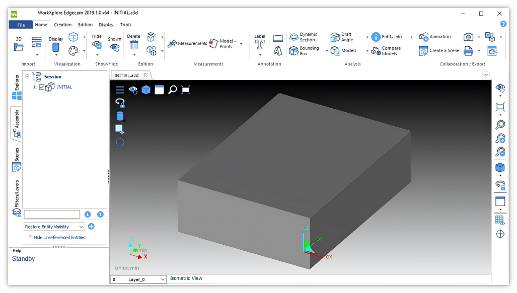The width and height of the screenshot is (517, 293).
Task: Click the add plus button beside Restore Entity Visibility
Action: [x=91, y=227]
